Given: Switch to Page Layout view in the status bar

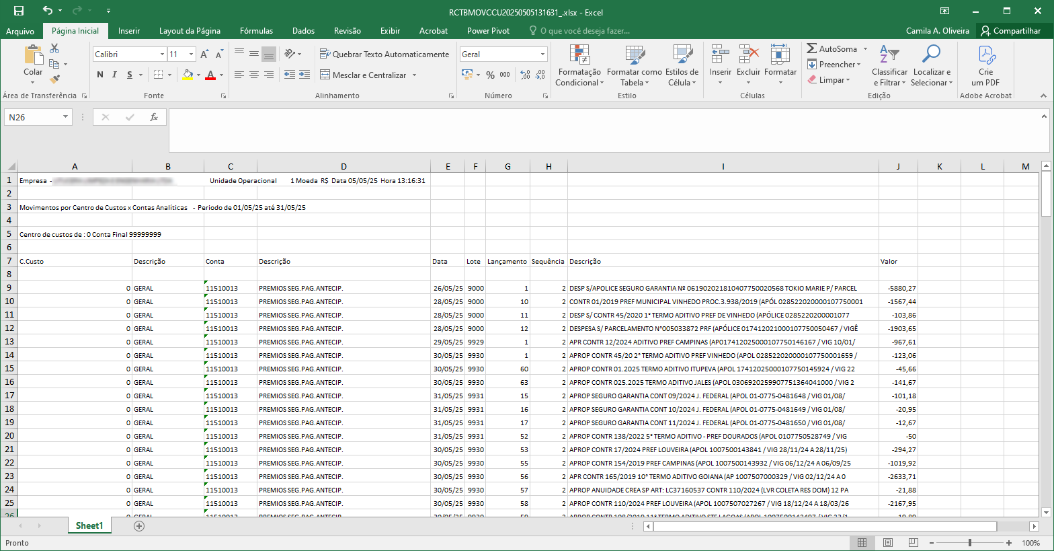Looking at the screenshot, I should point(887,542).
